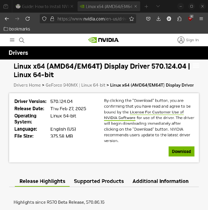This screenshot has height=210, width=208.
Task: Click the Drivers section heading
Action: coord(18,53)
